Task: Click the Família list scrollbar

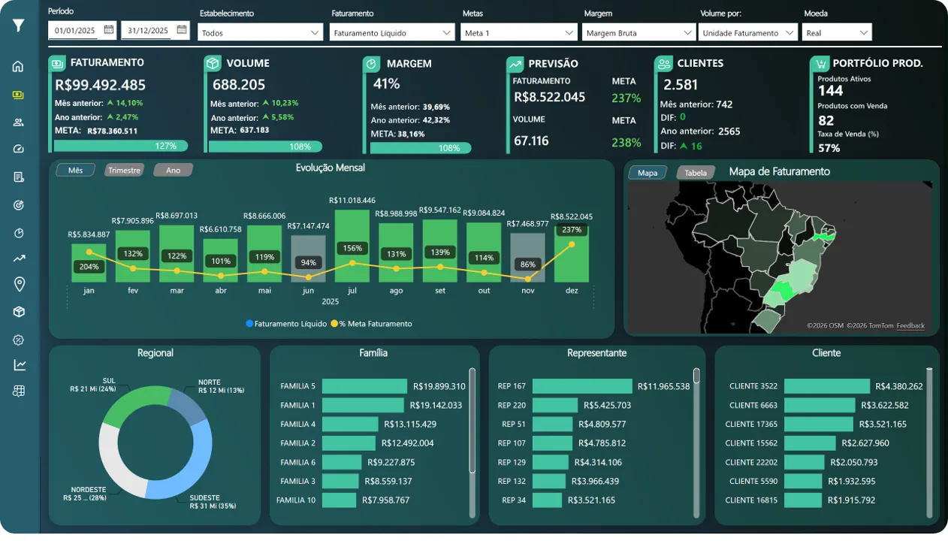Action: (x=472, y=420)
